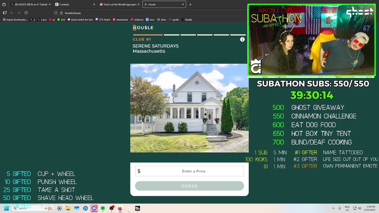Close the Housle tab
Viewport: 379px width, 213px height.
click(x=183, y=4)
